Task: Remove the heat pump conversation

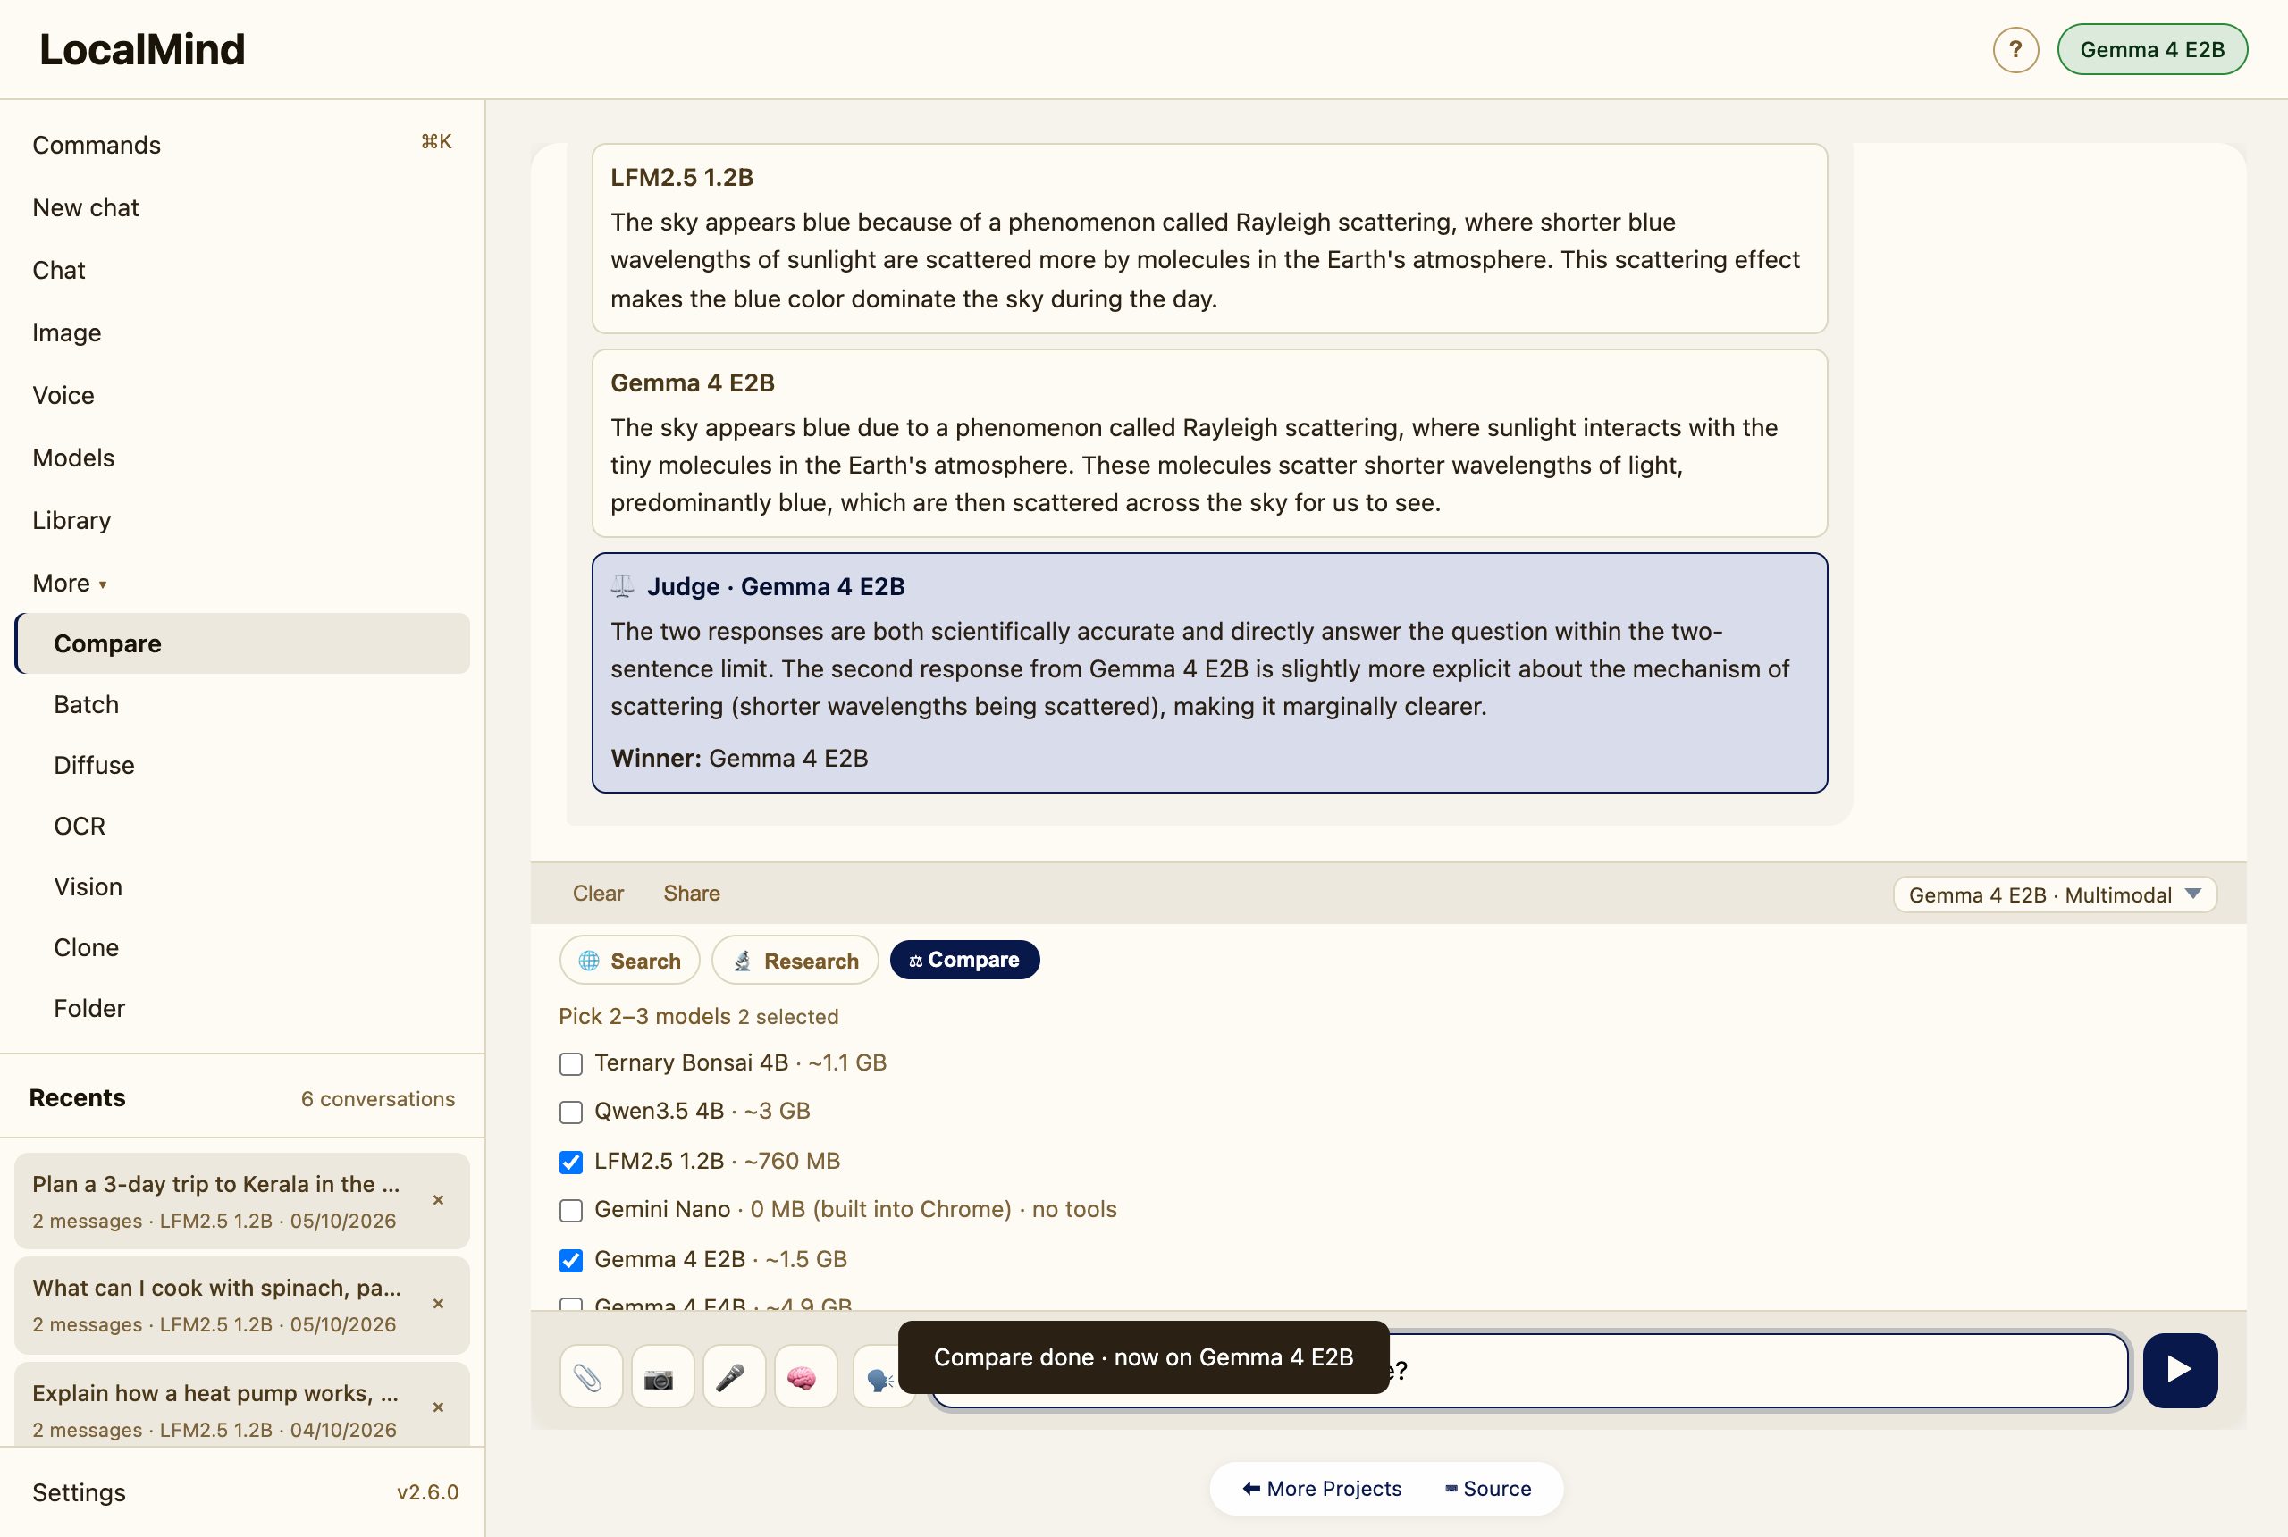Action: pyautogui.click(x=438, y=1407)
